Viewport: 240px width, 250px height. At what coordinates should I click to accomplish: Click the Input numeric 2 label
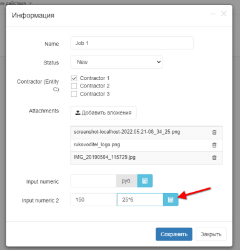[40, 201]
